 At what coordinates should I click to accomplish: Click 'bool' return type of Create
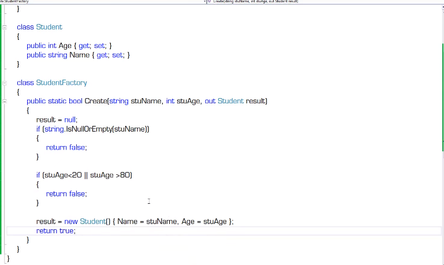coord(76,101)
